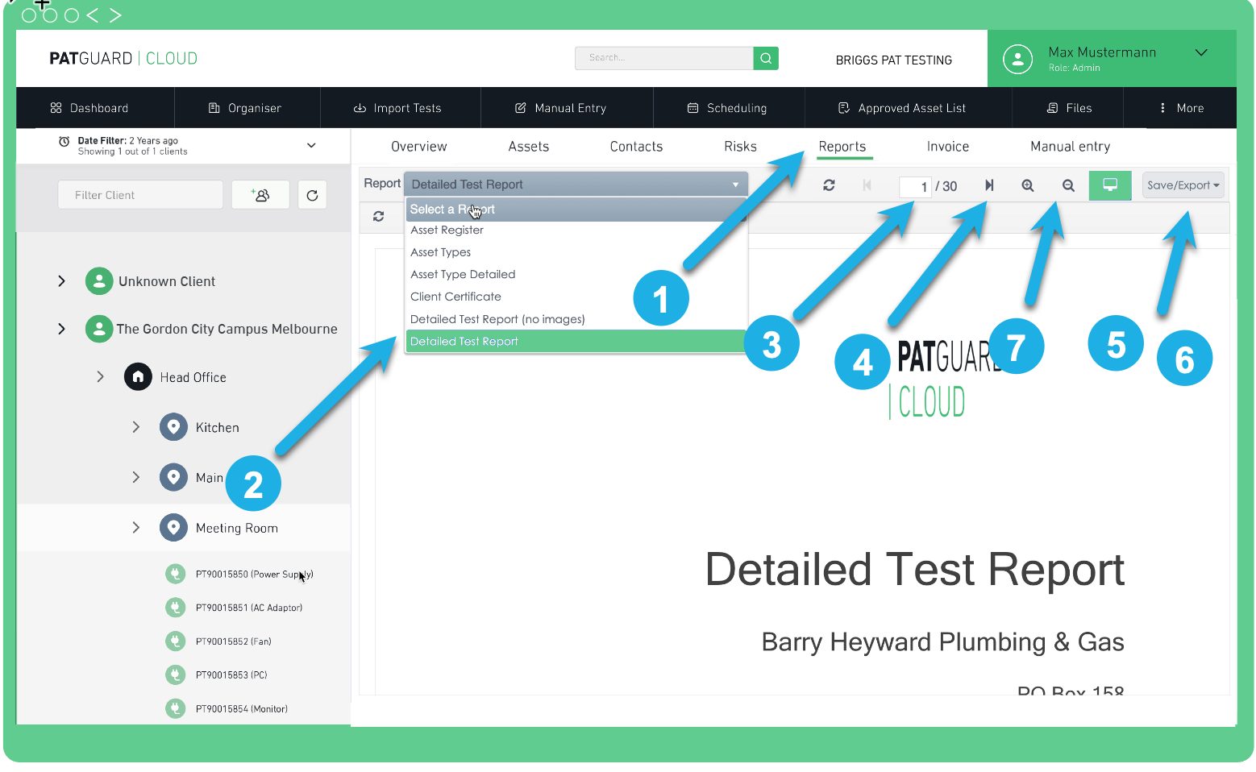1256x772 pixels.
Task: Click the refresh clients icon button
Action: point(312,195)
